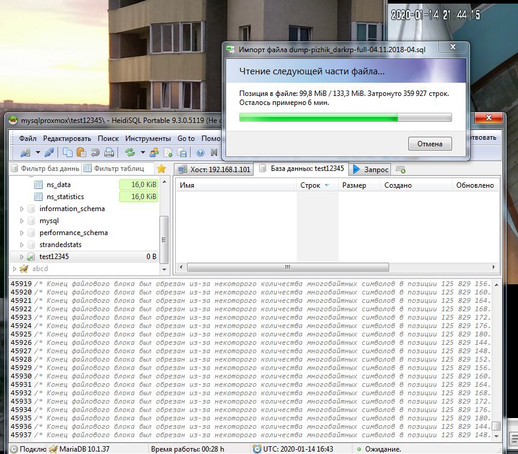Click log line 45937
The height and width of the screenshot is (454, 518).
(251, 435)
